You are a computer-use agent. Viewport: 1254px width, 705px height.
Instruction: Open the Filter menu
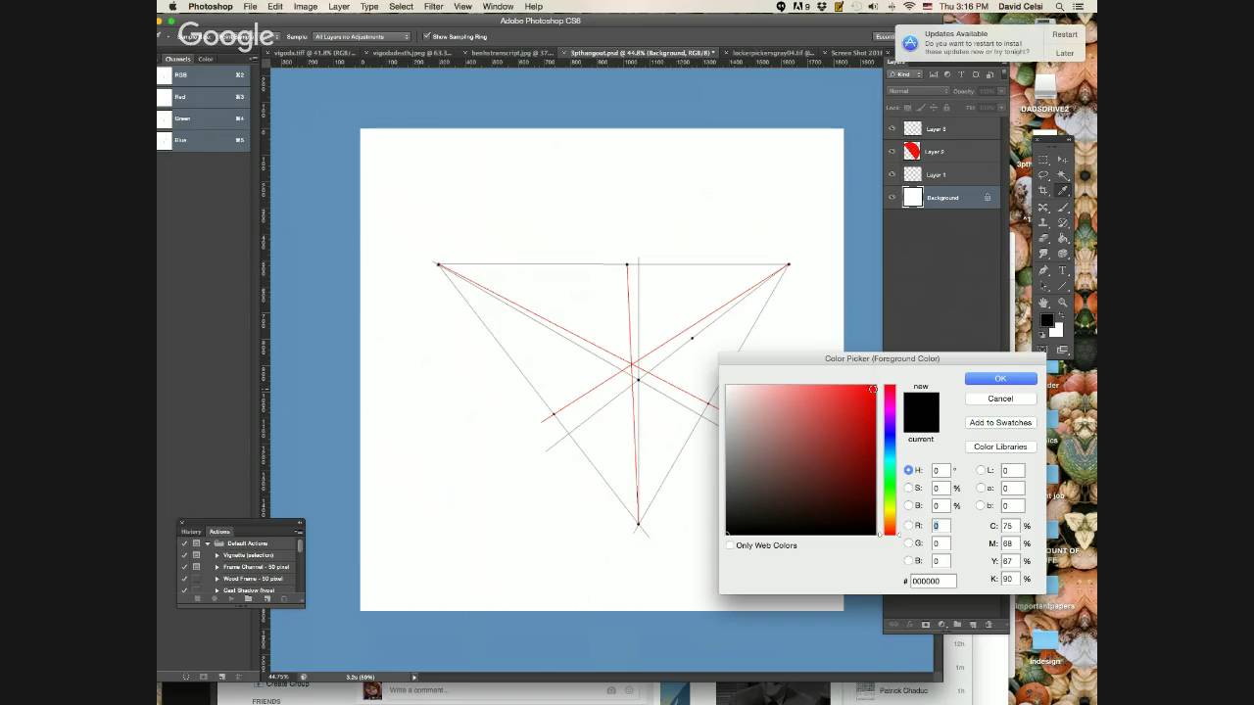tap(433, 7)
